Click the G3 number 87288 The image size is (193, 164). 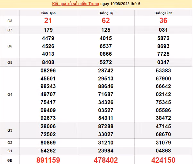(x=105, y=127)
